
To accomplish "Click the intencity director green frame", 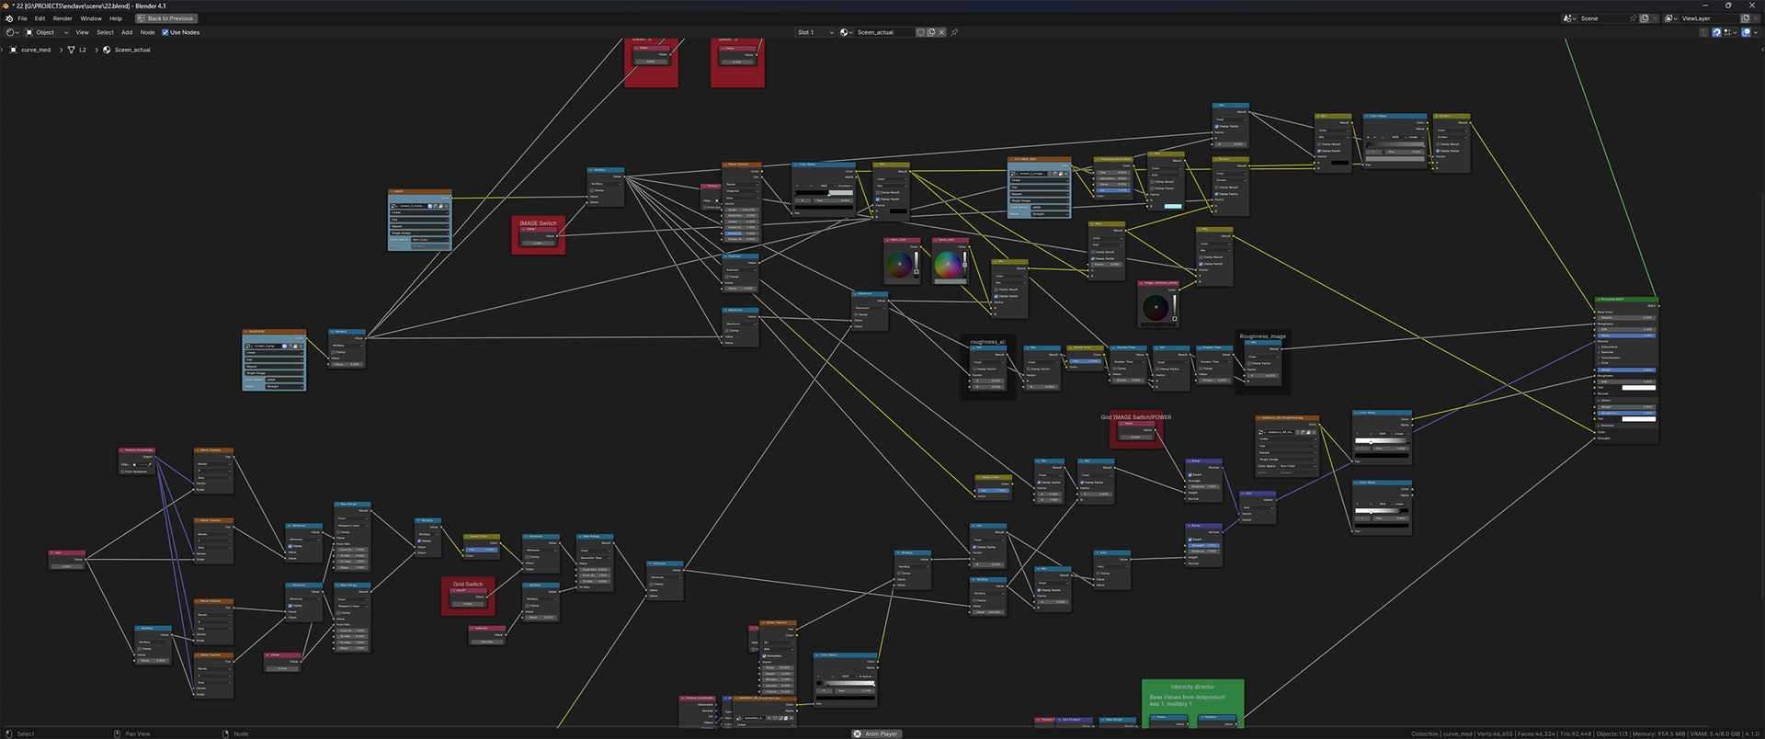I will tap(1192, 703).
